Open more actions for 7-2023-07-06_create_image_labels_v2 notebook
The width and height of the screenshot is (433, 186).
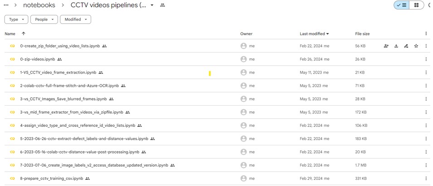coord(426,165)
